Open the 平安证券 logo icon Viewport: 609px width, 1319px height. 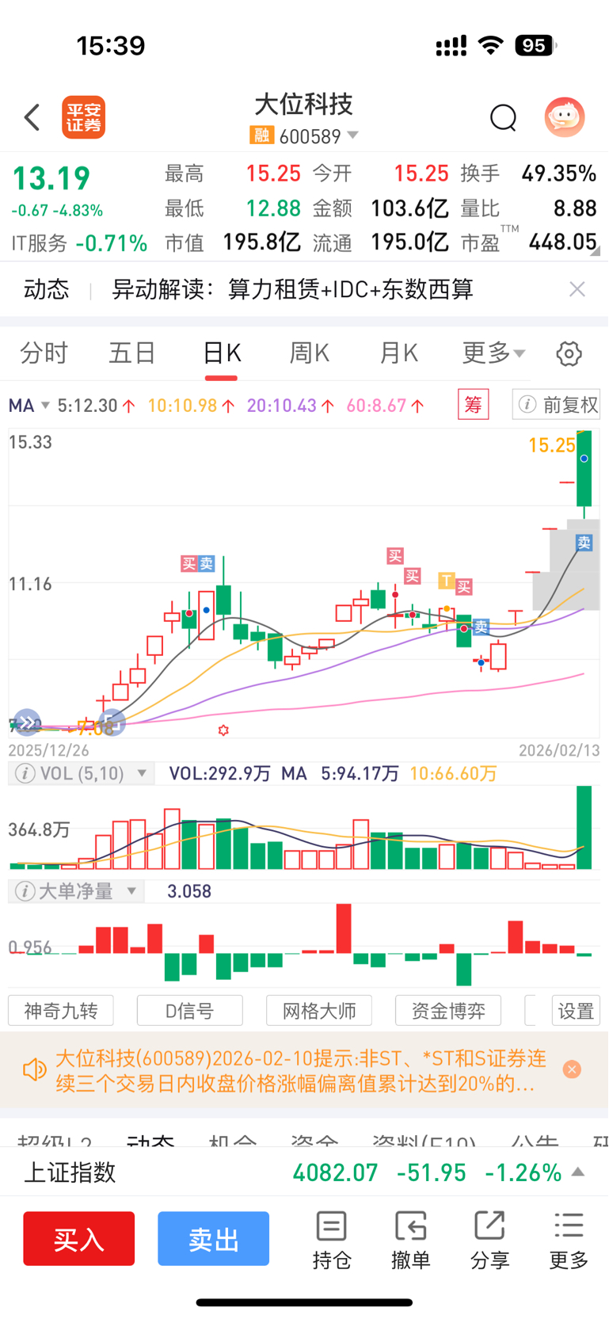pyautogui.click(x=84, y=118)
